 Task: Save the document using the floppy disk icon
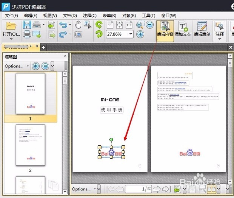[27, 25]
